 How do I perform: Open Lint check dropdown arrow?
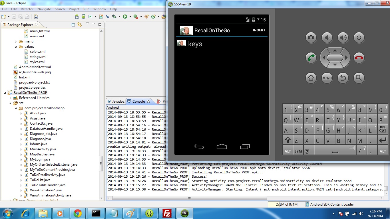tap(95, 17)
